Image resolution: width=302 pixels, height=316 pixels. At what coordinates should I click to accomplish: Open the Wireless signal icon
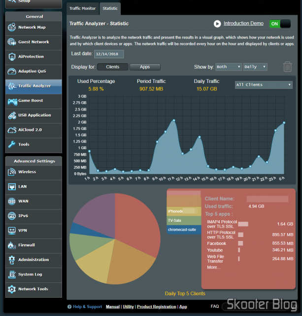click(x=12, y=172)
